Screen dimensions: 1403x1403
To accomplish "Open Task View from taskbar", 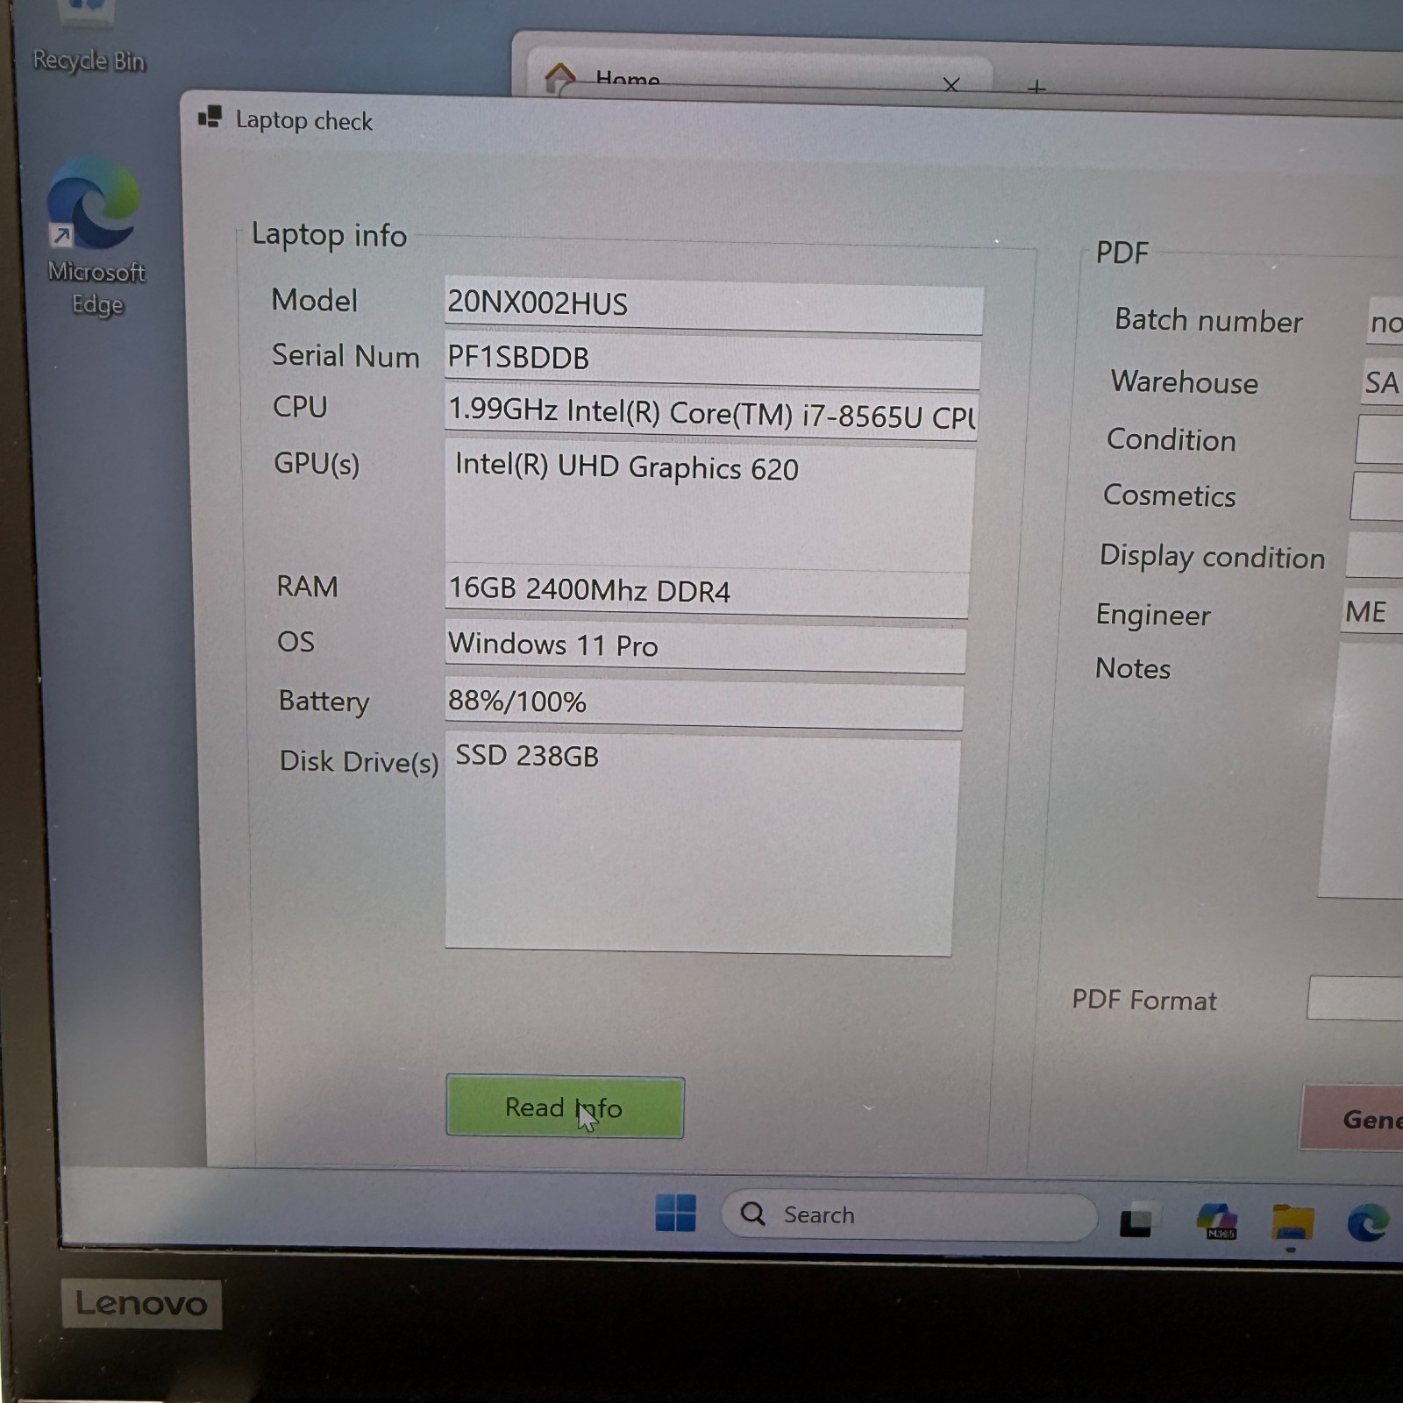I will pyautogui.click(x=1138, y=1219).
